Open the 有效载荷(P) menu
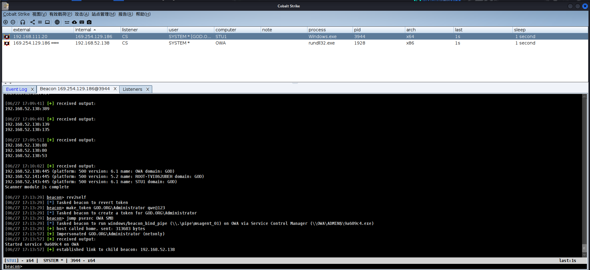Screen dimensions: 590x270 pyautogui.click(x=61, y=14)
